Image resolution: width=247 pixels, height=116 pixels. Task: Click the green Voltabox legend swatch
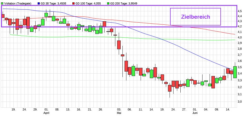click(2, 3)
